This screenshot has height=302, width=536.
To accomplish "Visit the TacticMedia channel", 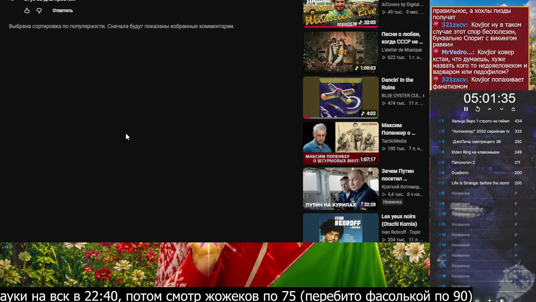I will point(394,141).
